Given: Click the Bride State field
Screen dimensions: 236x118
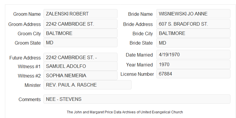Looking at the screenshot, I should pos(193,43).
